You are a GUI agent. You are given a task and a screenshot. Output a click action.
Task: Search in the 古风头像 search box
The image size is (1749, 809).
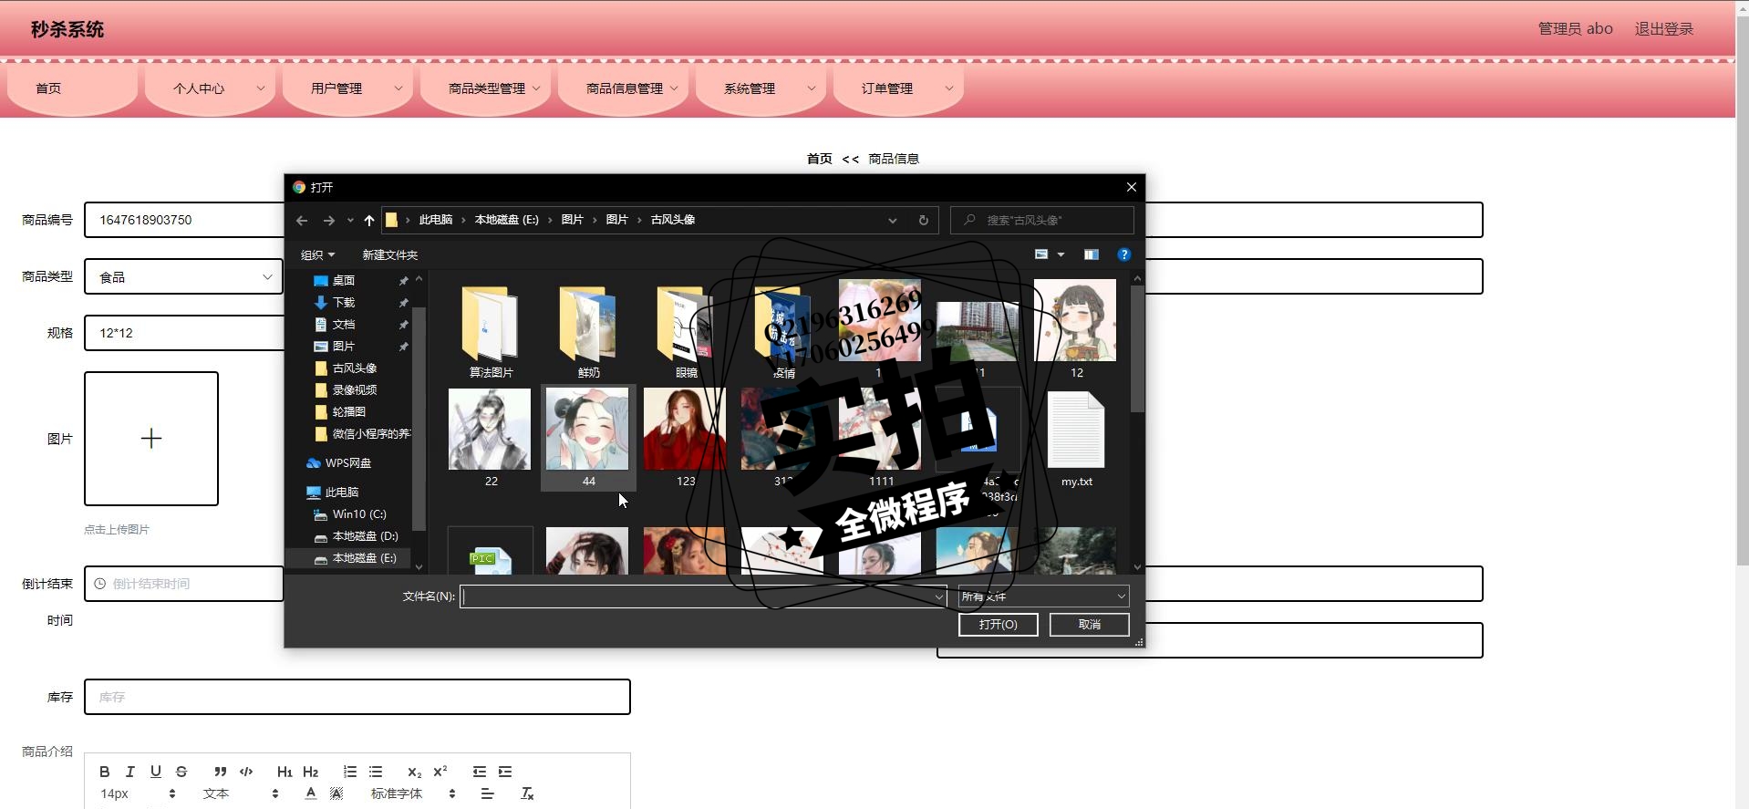pyautogui.click(x=1042, y=220)
